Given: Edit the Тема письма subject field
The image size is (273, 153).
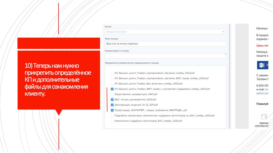Looking at the screenshot, I should coord(165,44).
